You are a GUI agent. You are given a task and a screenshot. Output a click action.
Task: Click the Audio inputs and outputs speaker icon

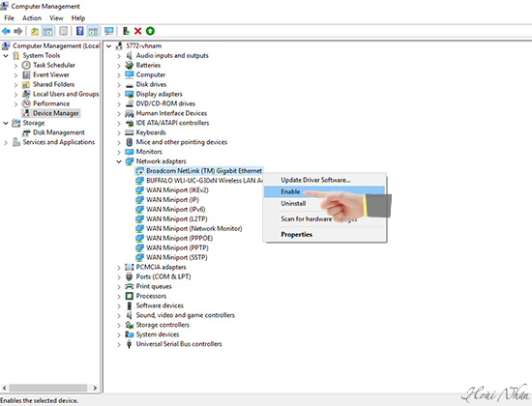[129, 56]
